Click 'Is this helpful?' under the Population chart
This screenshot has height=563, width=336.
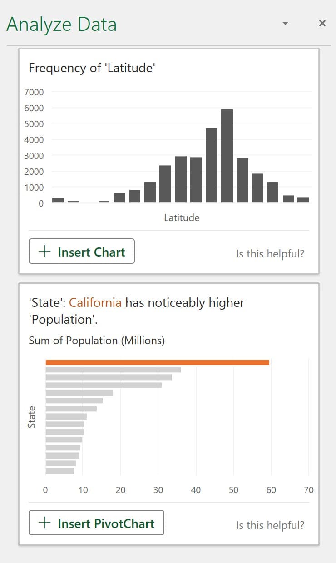coord(270,525)
